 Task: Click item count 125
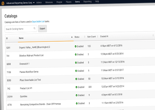pyautogui.click(x=89, y=46)
